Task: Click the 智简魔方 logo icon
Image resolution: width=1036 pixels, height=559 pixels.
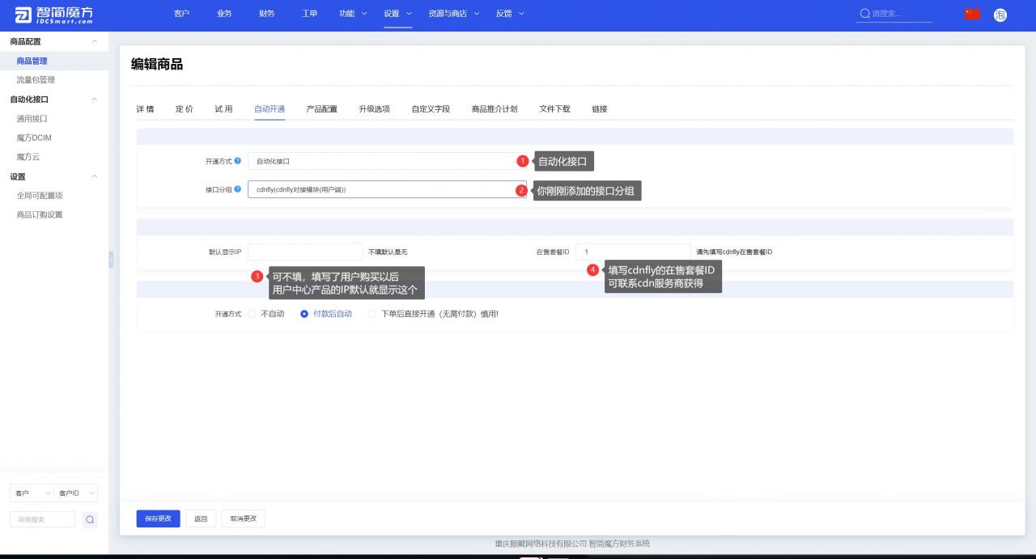Action: click(x=23, y=15)
